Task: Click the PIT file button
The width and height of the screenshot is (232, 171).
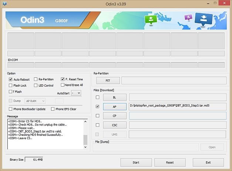Action: click(x=108, y=81)
